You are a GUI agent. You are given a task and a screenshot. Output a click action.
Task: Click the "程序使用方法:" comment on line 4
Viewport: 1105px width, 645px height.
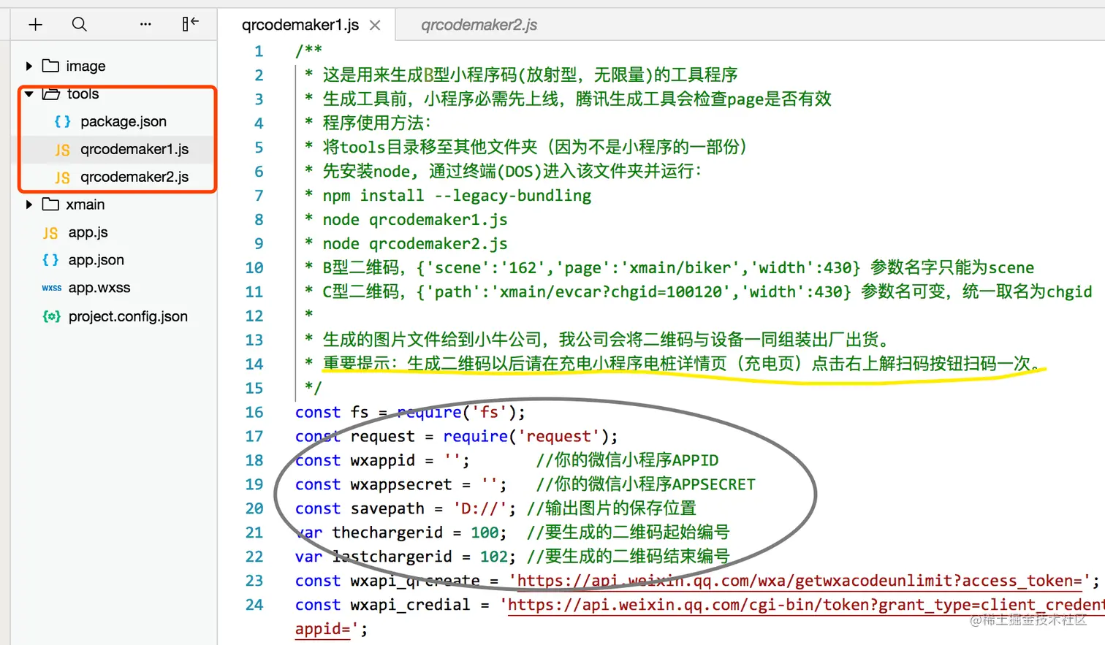coord(378,123)
